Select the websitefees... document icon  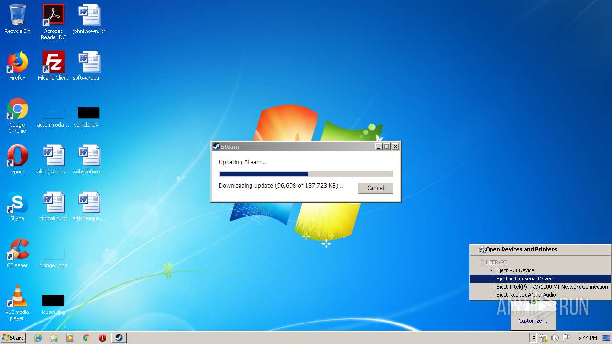point(89,160)
